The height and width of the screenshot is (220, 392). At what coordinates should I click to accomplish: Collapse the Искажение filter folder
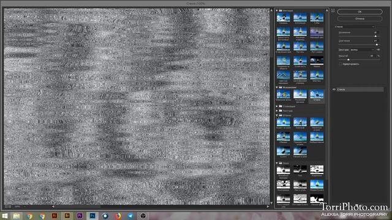277,87
